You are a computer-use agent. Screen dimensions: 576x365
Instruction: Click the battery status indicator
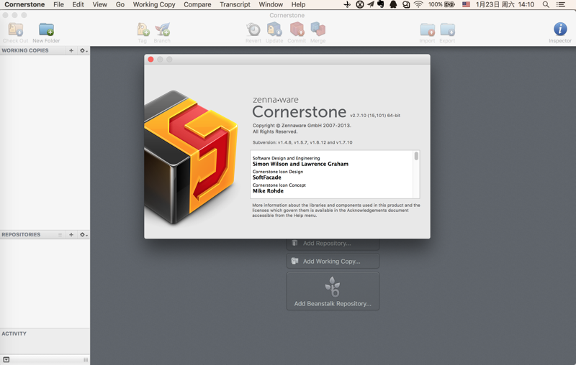(x=441, y=4)
